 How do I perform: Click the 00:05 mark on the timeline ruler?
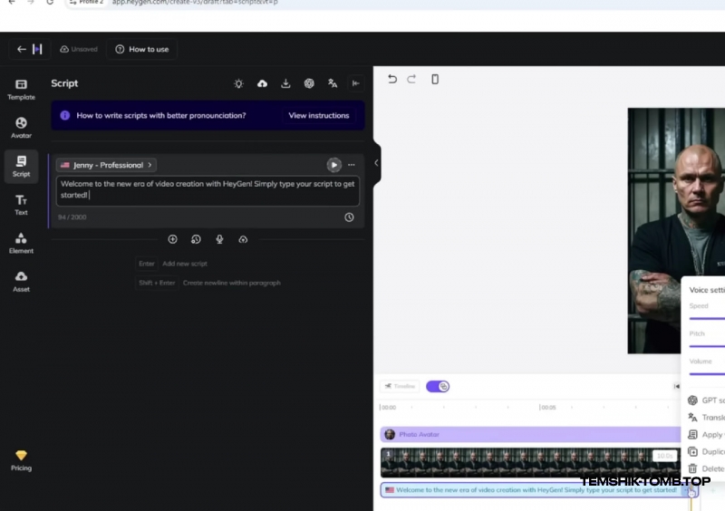point(547,408)
